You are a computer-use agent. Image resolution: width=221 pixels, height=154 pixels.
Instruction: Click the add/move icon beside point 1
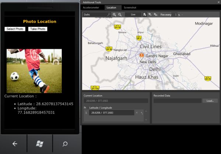pyautogui.click(x=141, y=113)
